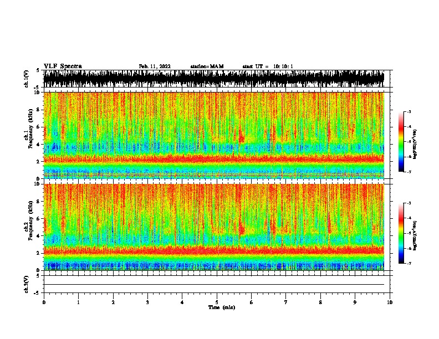Viewport: 439px width, 339px height.
Task: Click time axis tick label "8"
Action: pyautogui.click(x=320, y=302)
